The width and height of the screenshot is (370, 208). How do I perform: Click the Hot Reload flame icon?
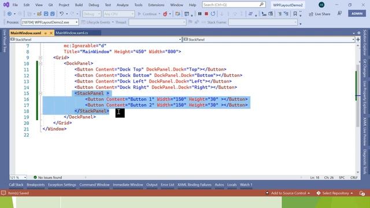point(165,14)
